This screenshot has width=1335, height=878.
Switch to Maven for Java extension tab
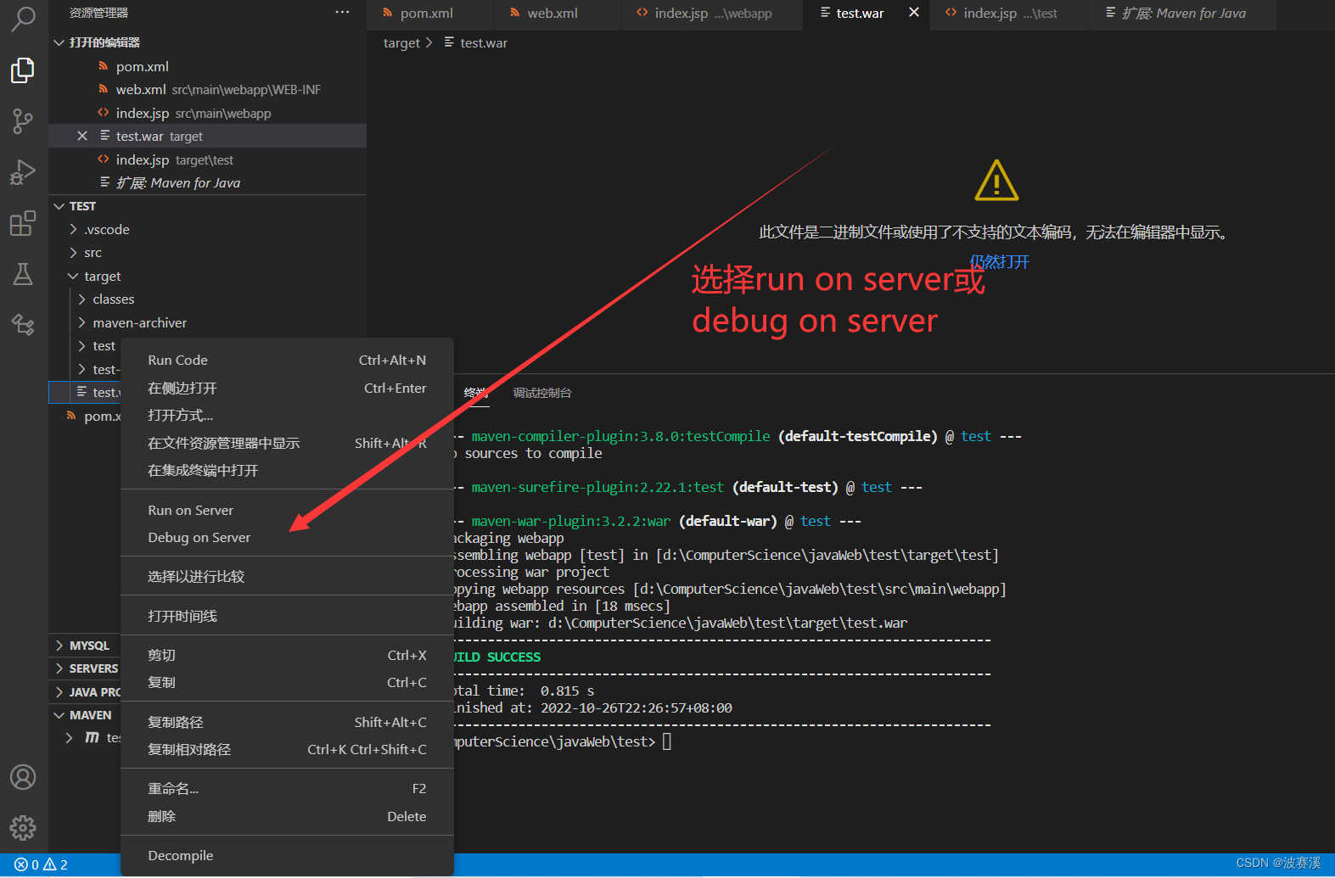[x=1183, y=14]
